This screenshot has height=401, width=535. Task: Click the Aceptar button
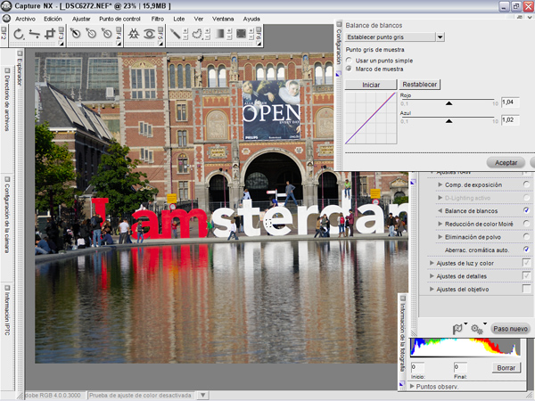click(x=506, y=163)
